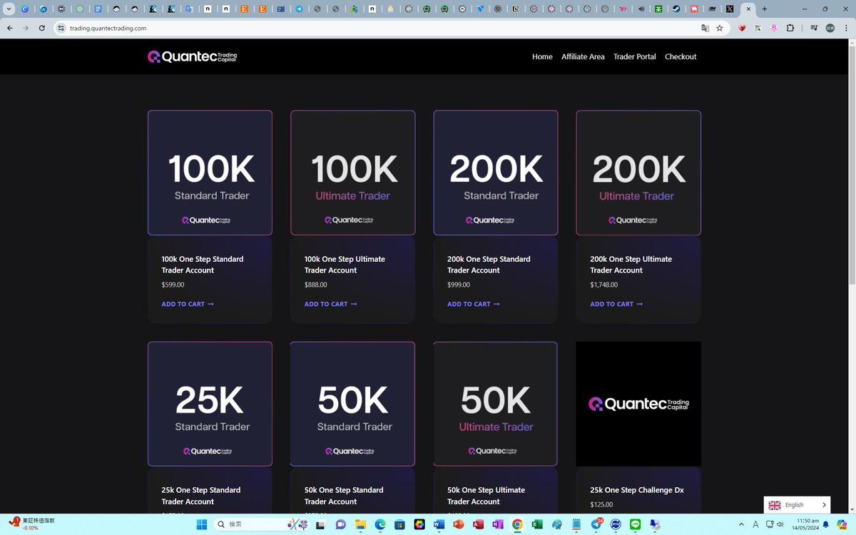This screenshot has height=535, width=856.
Task: Switch to the Steam tab
Action: pyautogui.click(x=676, y=9)
